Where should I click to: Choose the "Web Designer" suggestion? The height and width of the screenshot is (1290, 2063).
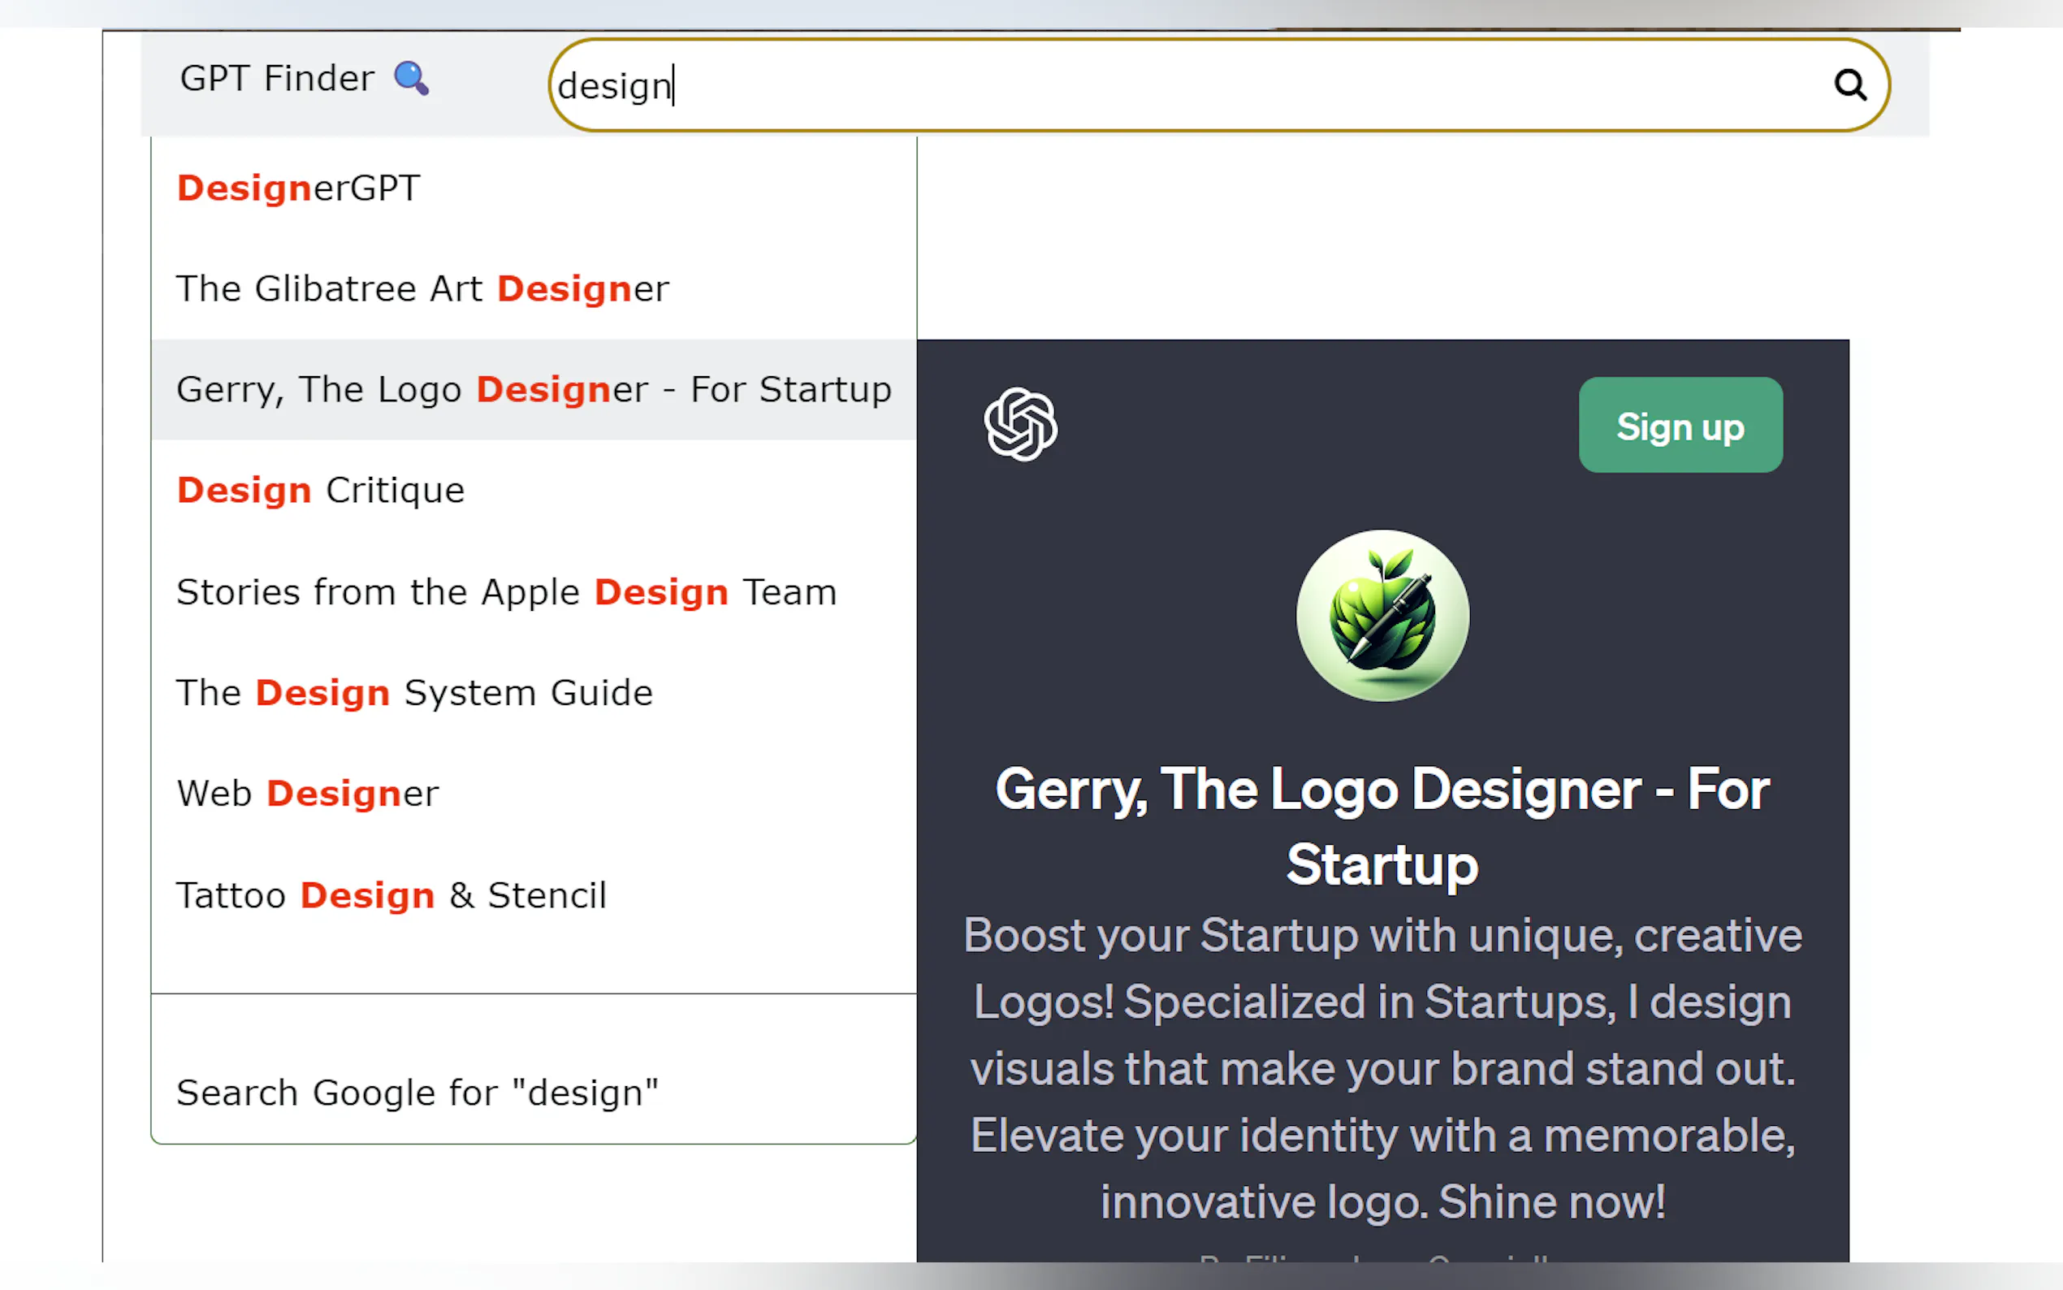[x=534, y=794]
